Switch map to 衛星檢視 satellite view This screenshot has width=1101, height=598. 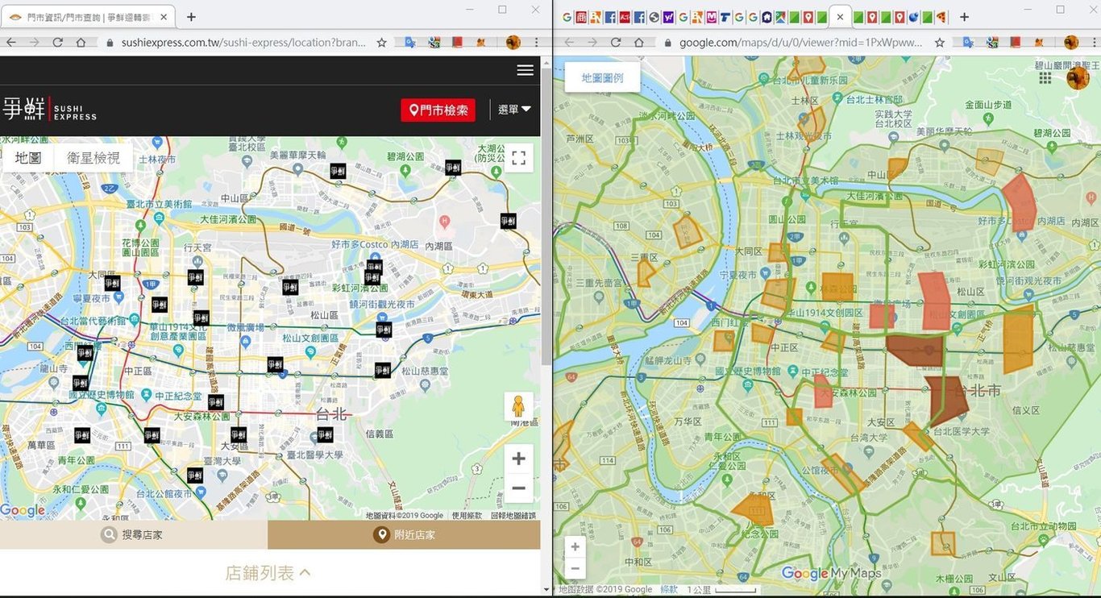click(93, 158)
